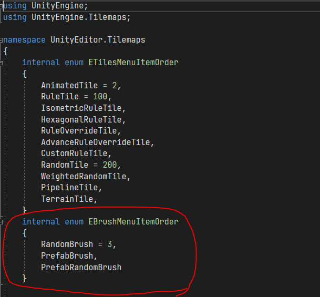
Task: Click the enum name 'EBrushMenuItemOrder'
Action: pos(133,222)
